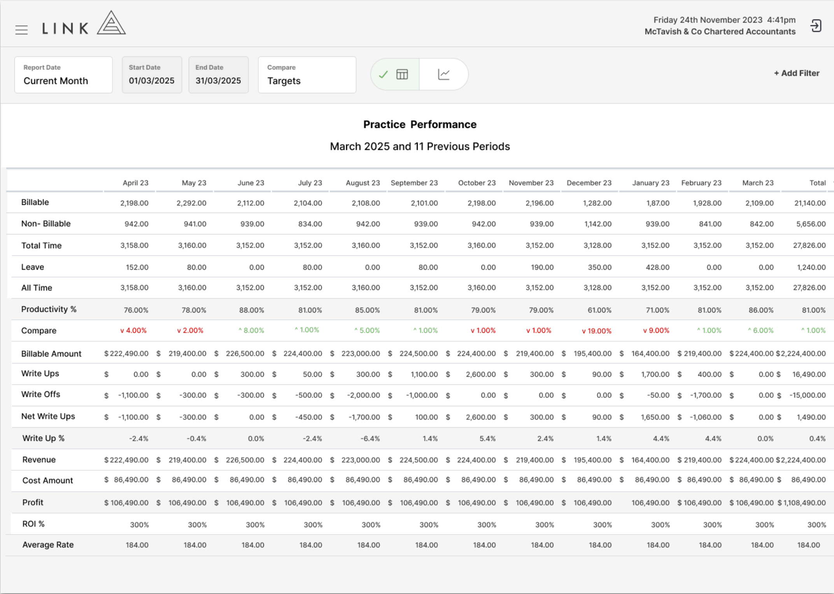Image resolution: width=834 pixels, height=594 pixels.
Task: Click the logout icon beside the firm name
Action: pos(816,26)
